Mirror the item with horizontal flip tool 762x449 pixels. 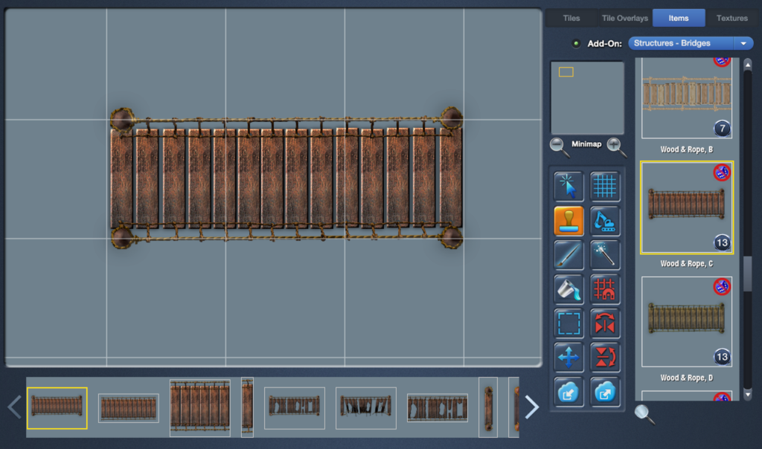tap(605, 323)
